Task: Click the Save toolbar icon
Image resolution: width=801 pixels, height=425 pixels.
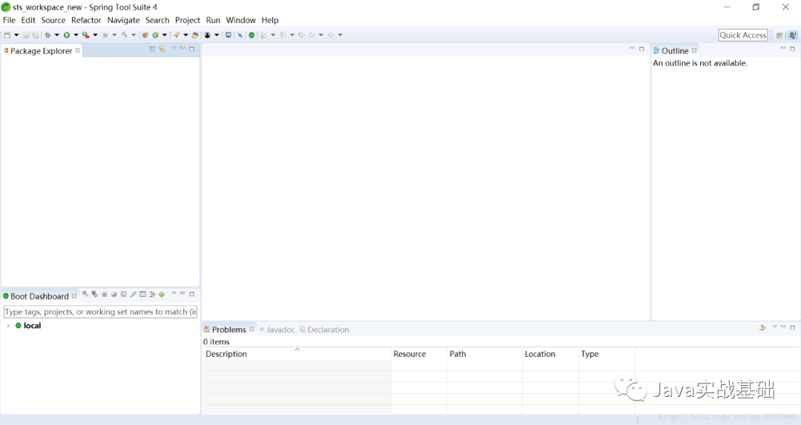Action: pyautogui.click(x=26, y=36)
